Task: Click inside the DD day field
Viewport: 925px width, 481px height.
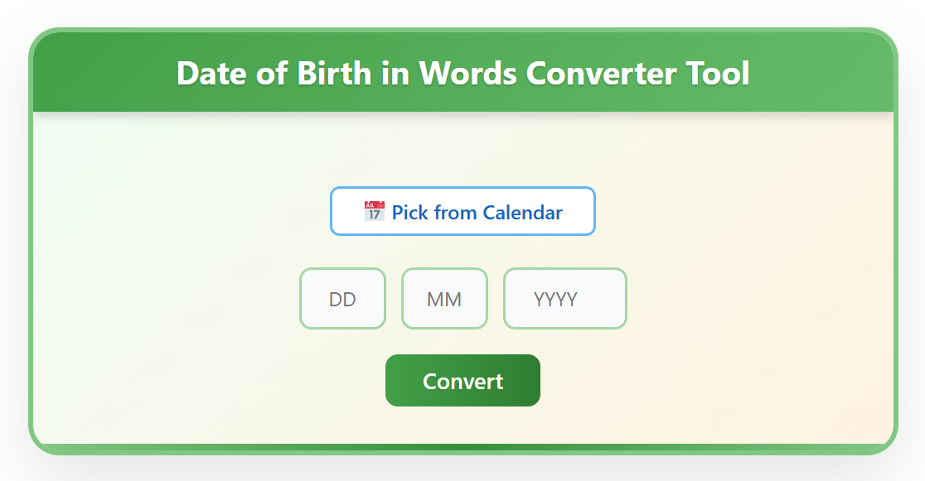Action: click(x=342, y=298)
